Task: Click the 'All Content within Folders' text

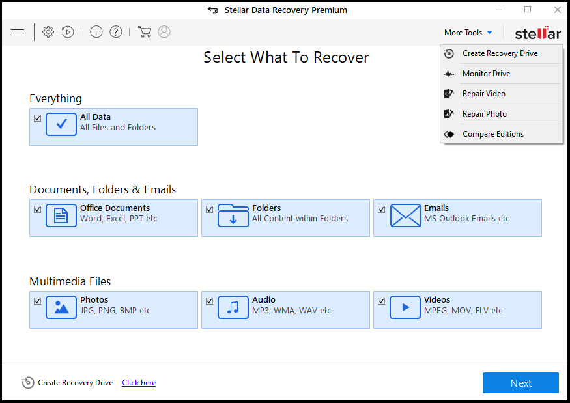Action: click(300, 219)
